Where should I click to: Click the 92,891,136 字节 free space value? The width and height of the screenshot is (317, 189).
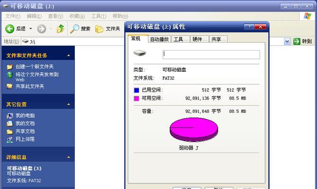point(203,98)
